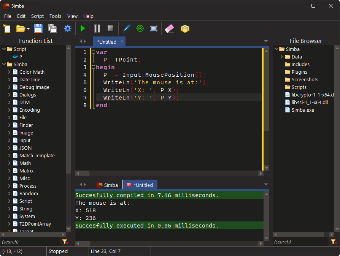Open the View menu
The image size is (340, 256).
click(72, 16)
